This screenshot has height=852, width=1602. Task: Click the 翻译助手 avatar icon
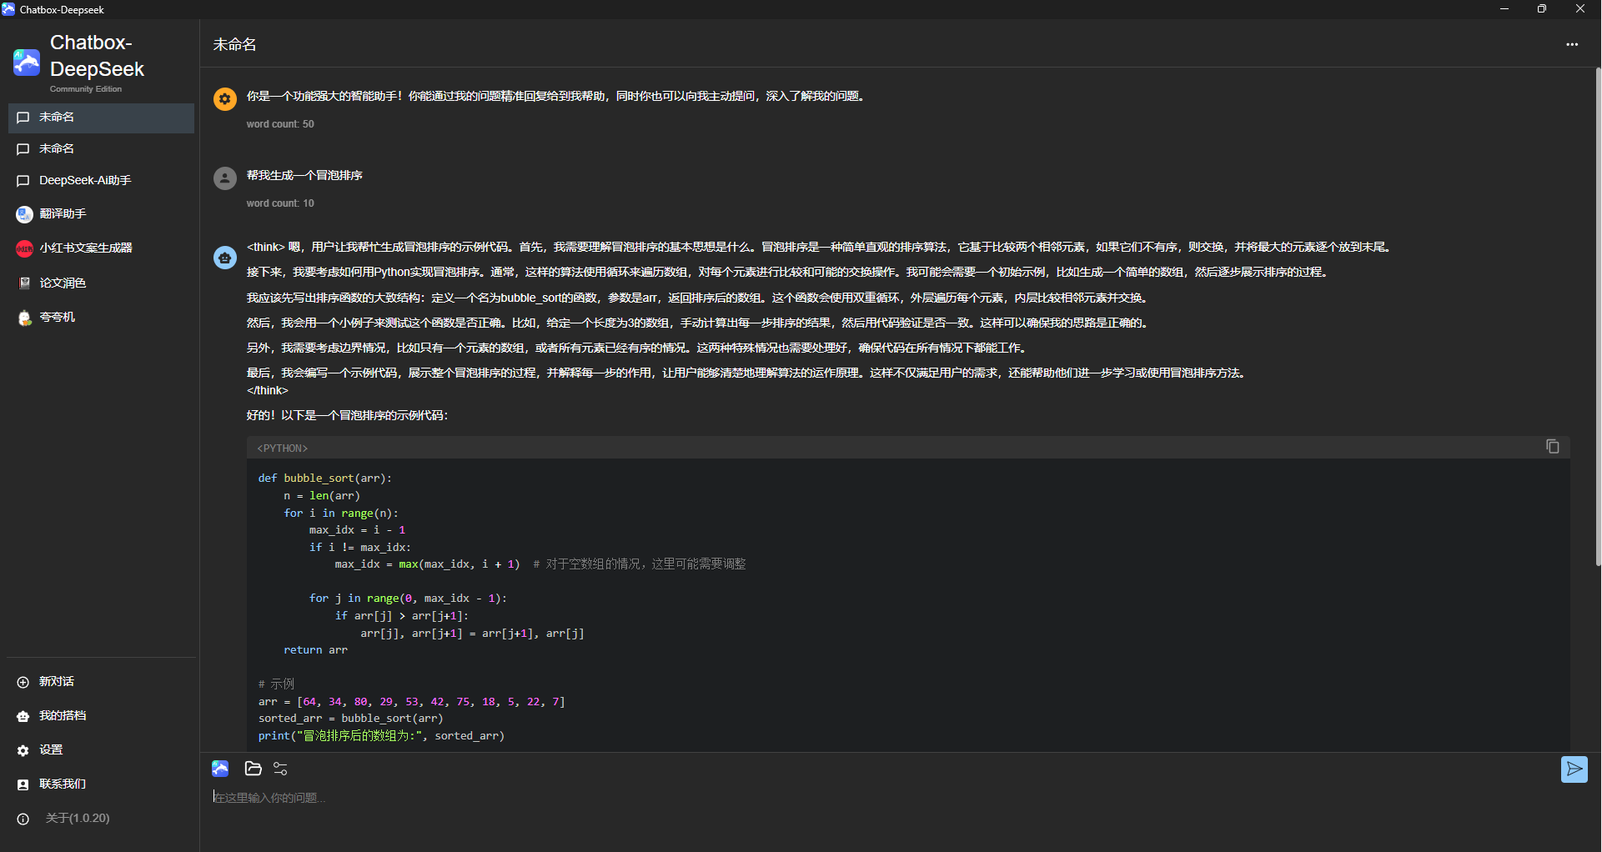tap(24, 214)
